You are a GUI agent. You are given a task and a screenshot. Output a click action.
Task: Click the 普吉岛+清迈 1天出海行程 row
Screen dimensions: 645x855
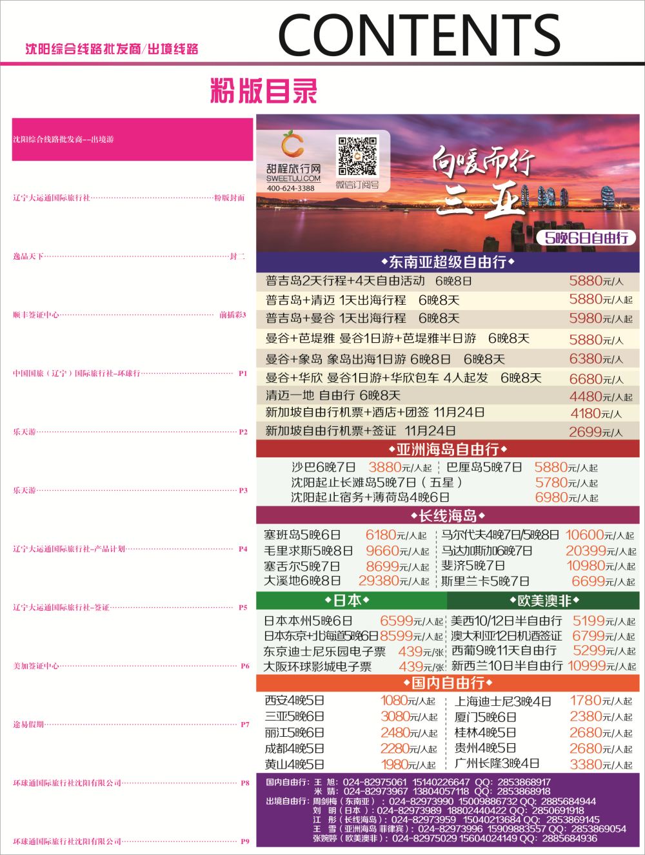[x=448, y=300]
